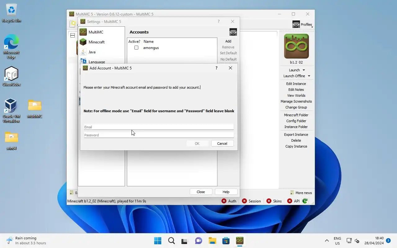Open the Chat app on taskbar
The image size is (397, 248).
(198, 241)
